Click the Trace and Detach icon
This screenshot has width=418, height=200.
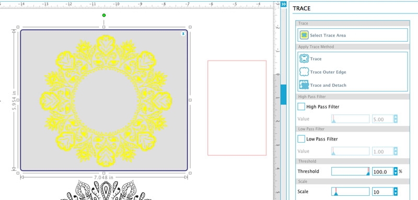[304, 85]
